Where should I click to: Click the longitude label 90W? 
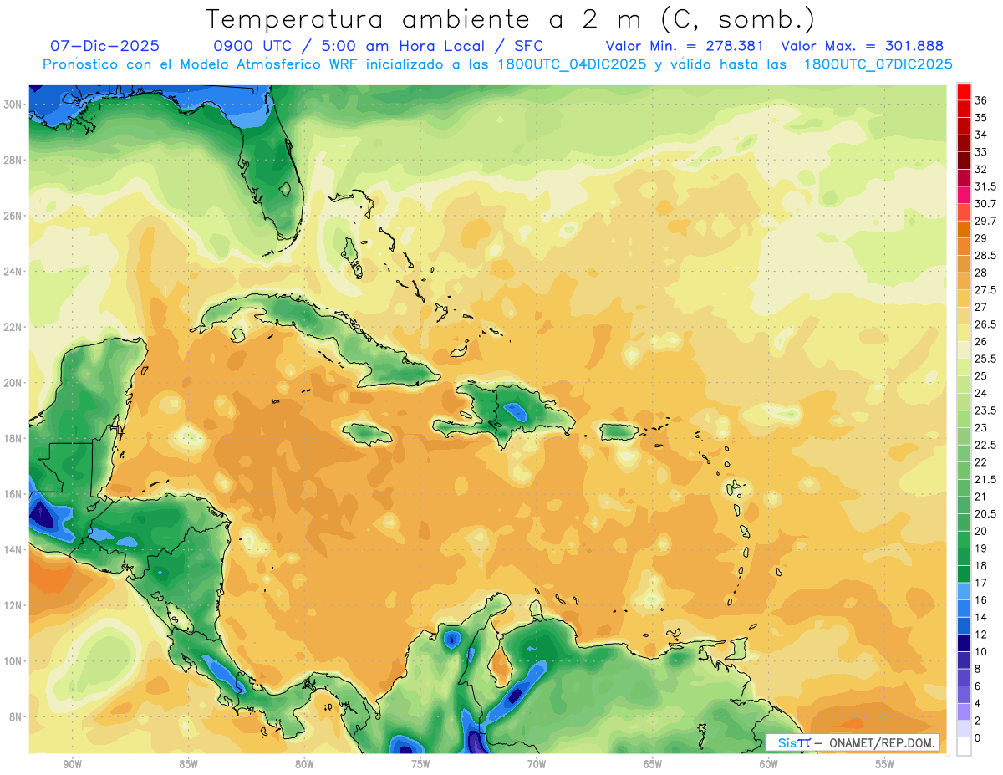72,764
